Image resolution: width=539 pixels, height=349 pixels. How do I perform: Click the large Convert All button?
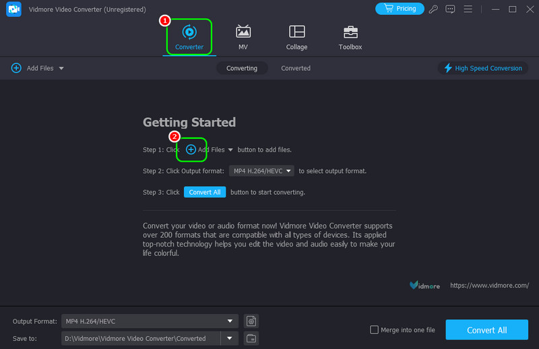tap(486, 330)
